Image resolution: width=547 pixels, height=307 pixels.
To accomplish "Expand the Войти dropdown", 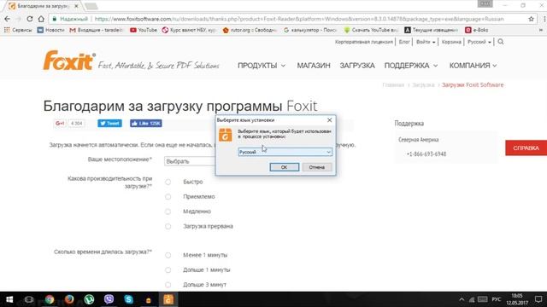I will tap(426, 42).
